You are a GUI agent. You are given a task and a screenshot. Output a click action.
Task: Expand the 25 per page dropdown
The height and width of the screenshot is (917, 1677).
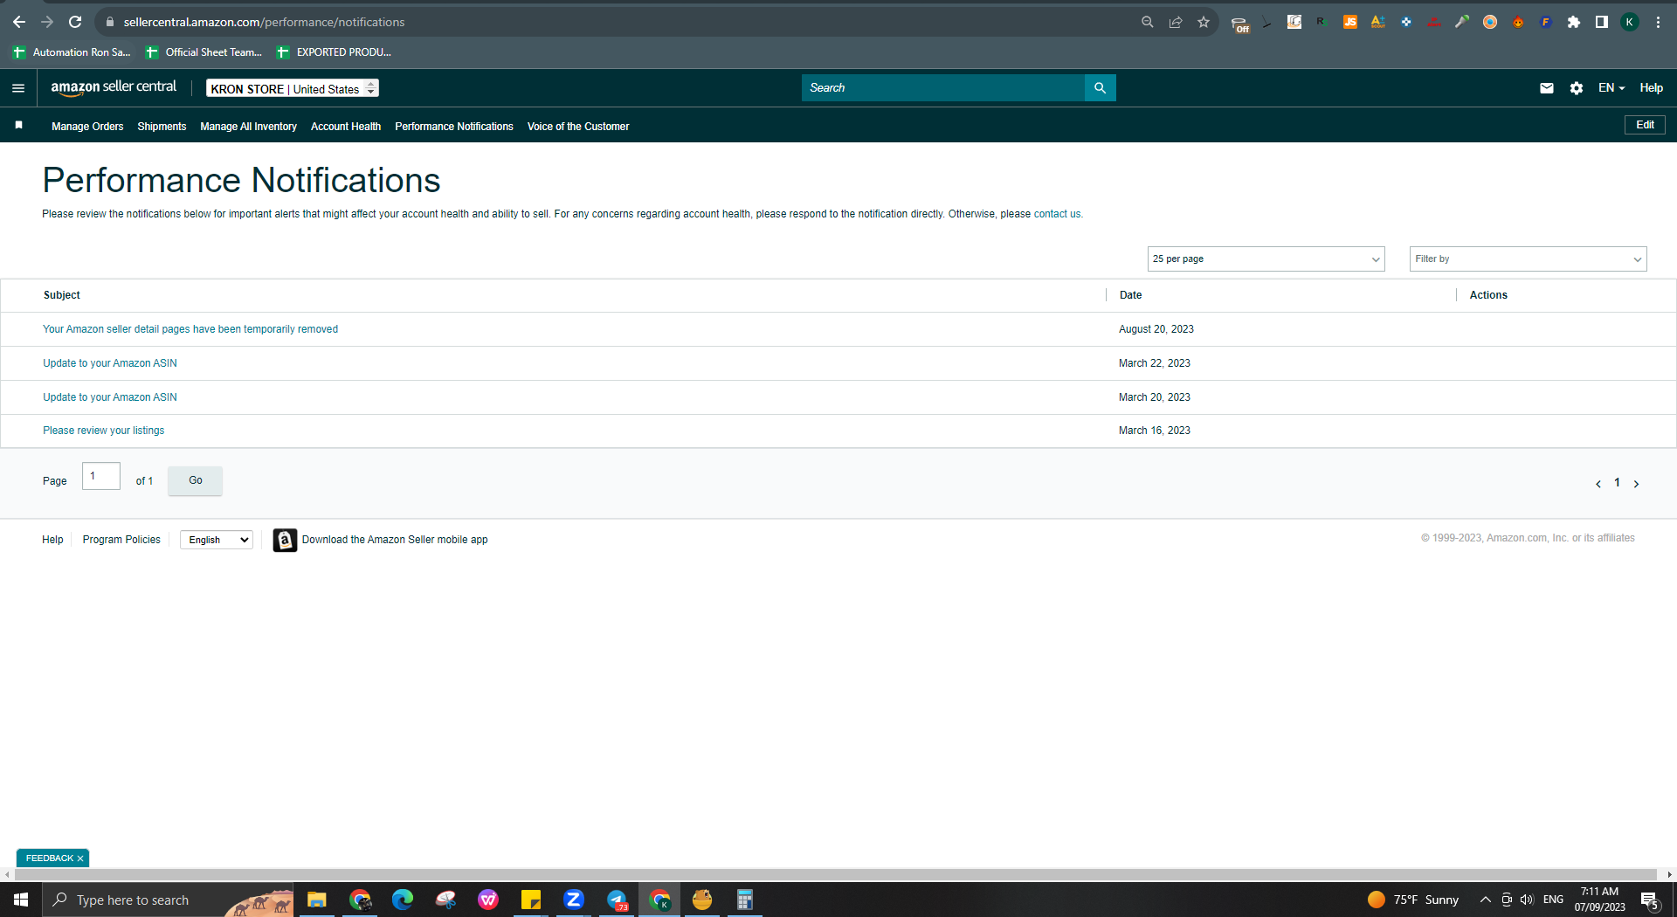click(1266, 259)
